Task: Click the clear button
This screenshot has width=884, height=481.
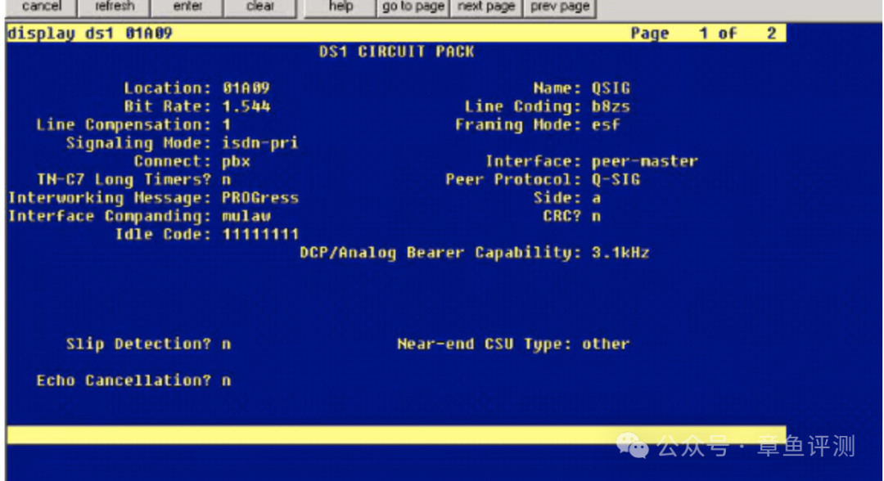Action: pos(260,7)
